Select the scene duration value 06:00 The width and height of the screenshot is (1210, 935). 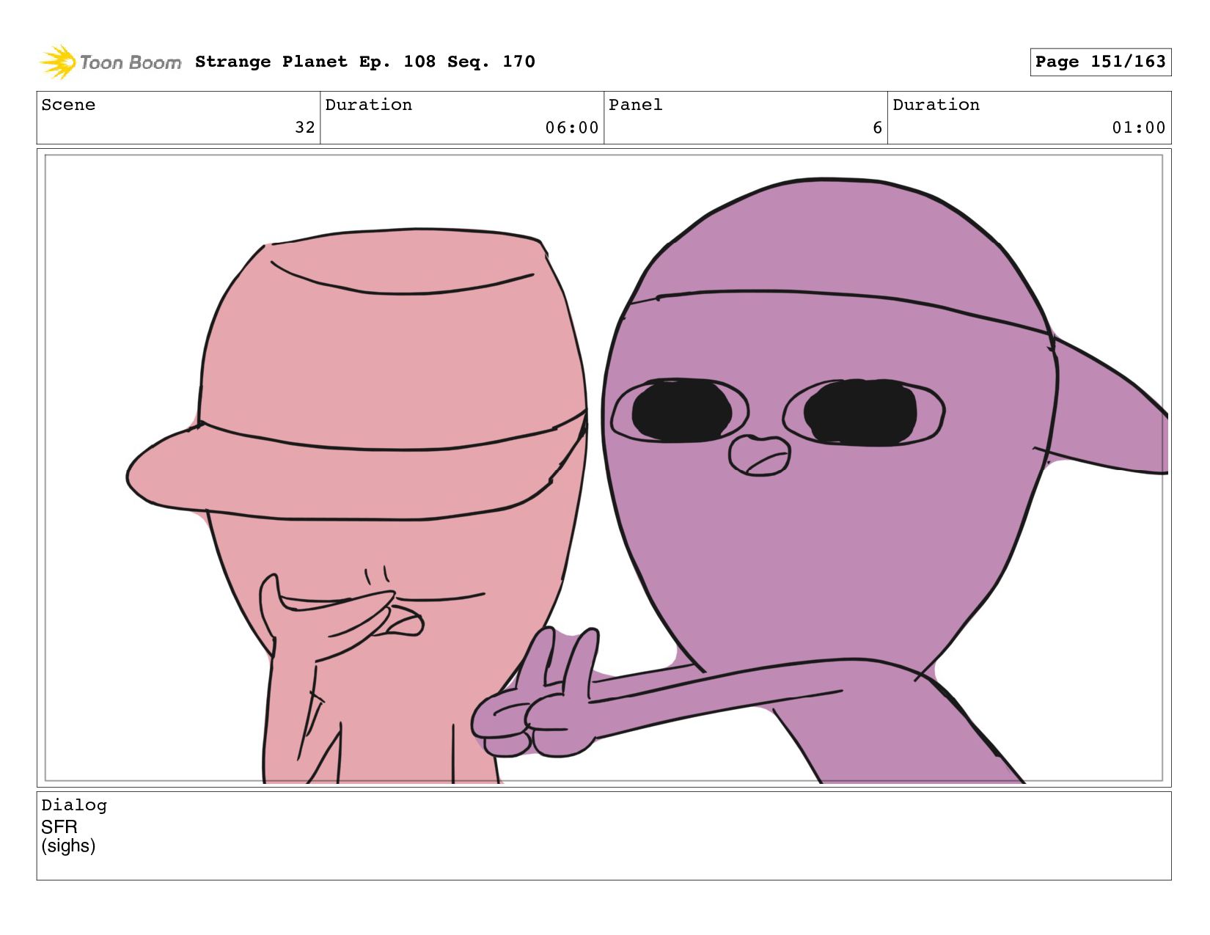click(572, 128)
